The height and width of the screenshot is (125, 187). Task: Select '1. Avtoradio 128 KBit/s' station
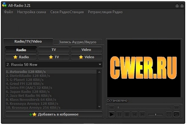(51, 72)
